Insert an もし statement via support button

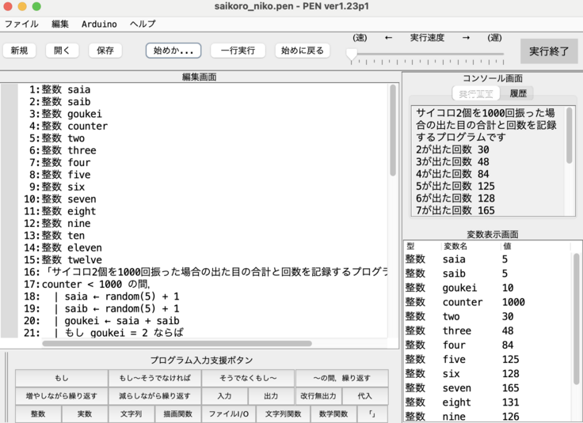tap(61, 378)
